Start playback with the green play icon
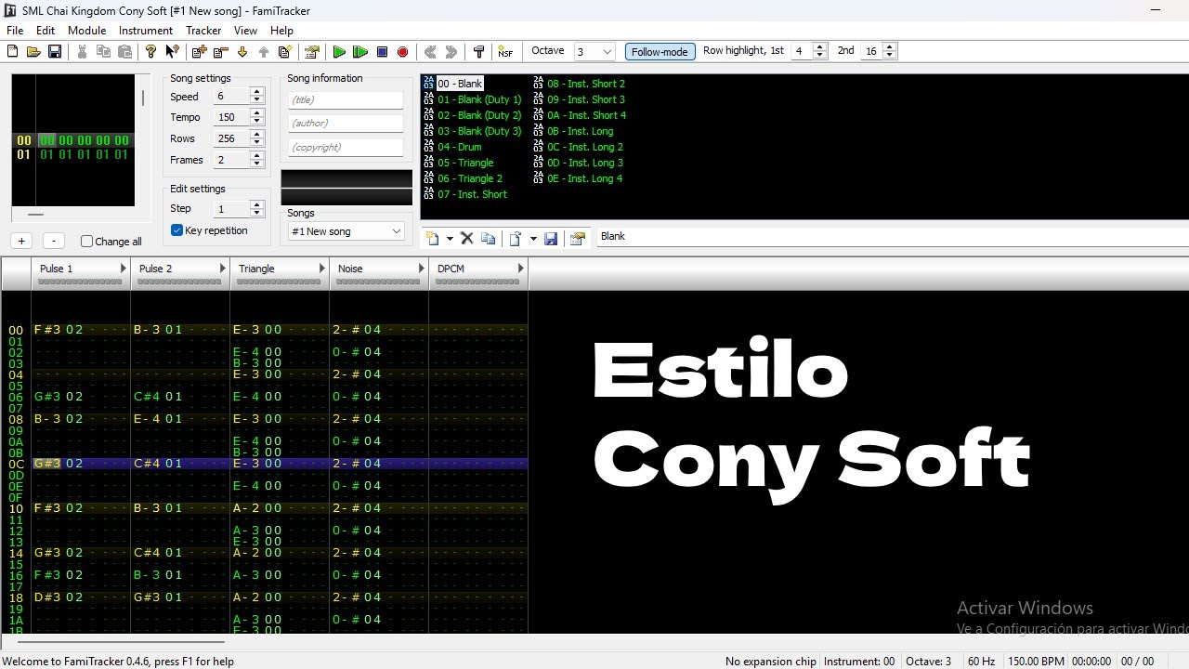Image resolution: width=1189 pixels, height=669 pixels. click(x=339, y=52)
